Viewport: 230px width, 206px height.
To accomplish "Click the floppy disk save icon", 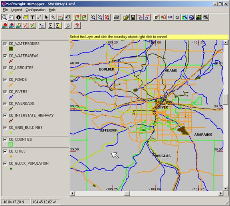I will pos(133,17).
